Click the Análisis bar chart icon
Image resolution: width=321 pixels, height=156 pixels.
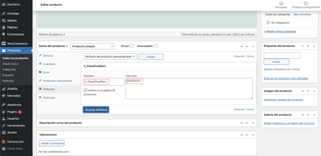(3, 89)
